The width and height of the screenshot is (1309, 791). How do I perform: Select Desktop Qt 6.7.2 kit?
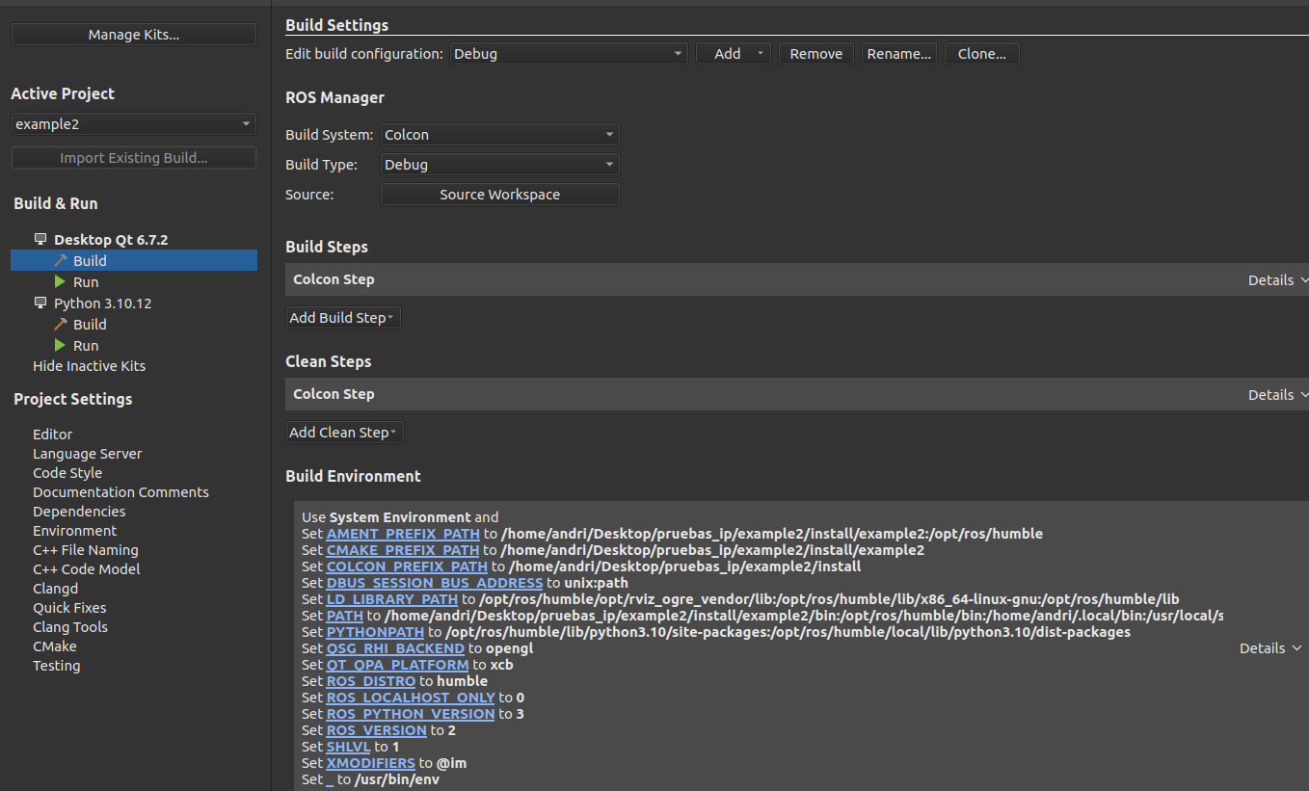[x=111, y=240]
